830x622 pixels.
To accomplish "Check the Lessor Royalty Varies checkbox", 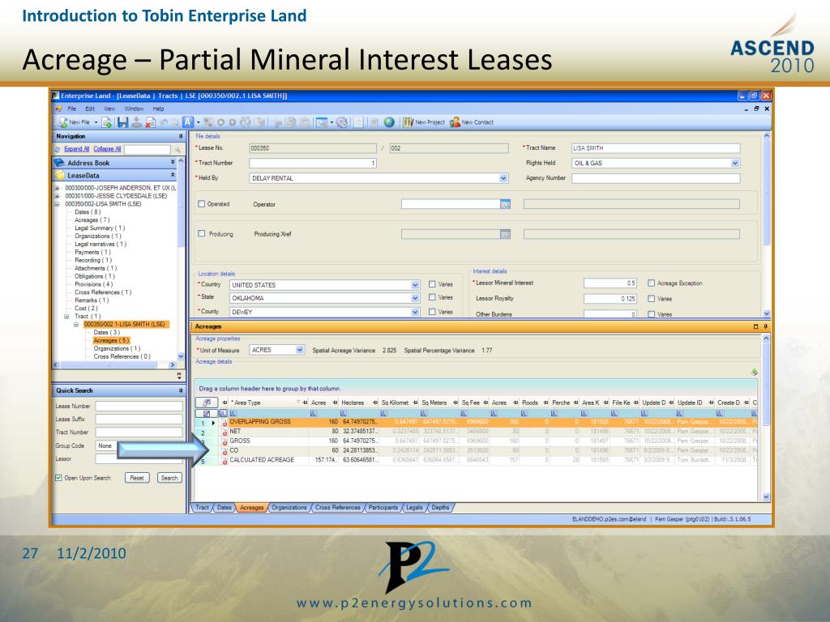I will click(x=651, y=298).
